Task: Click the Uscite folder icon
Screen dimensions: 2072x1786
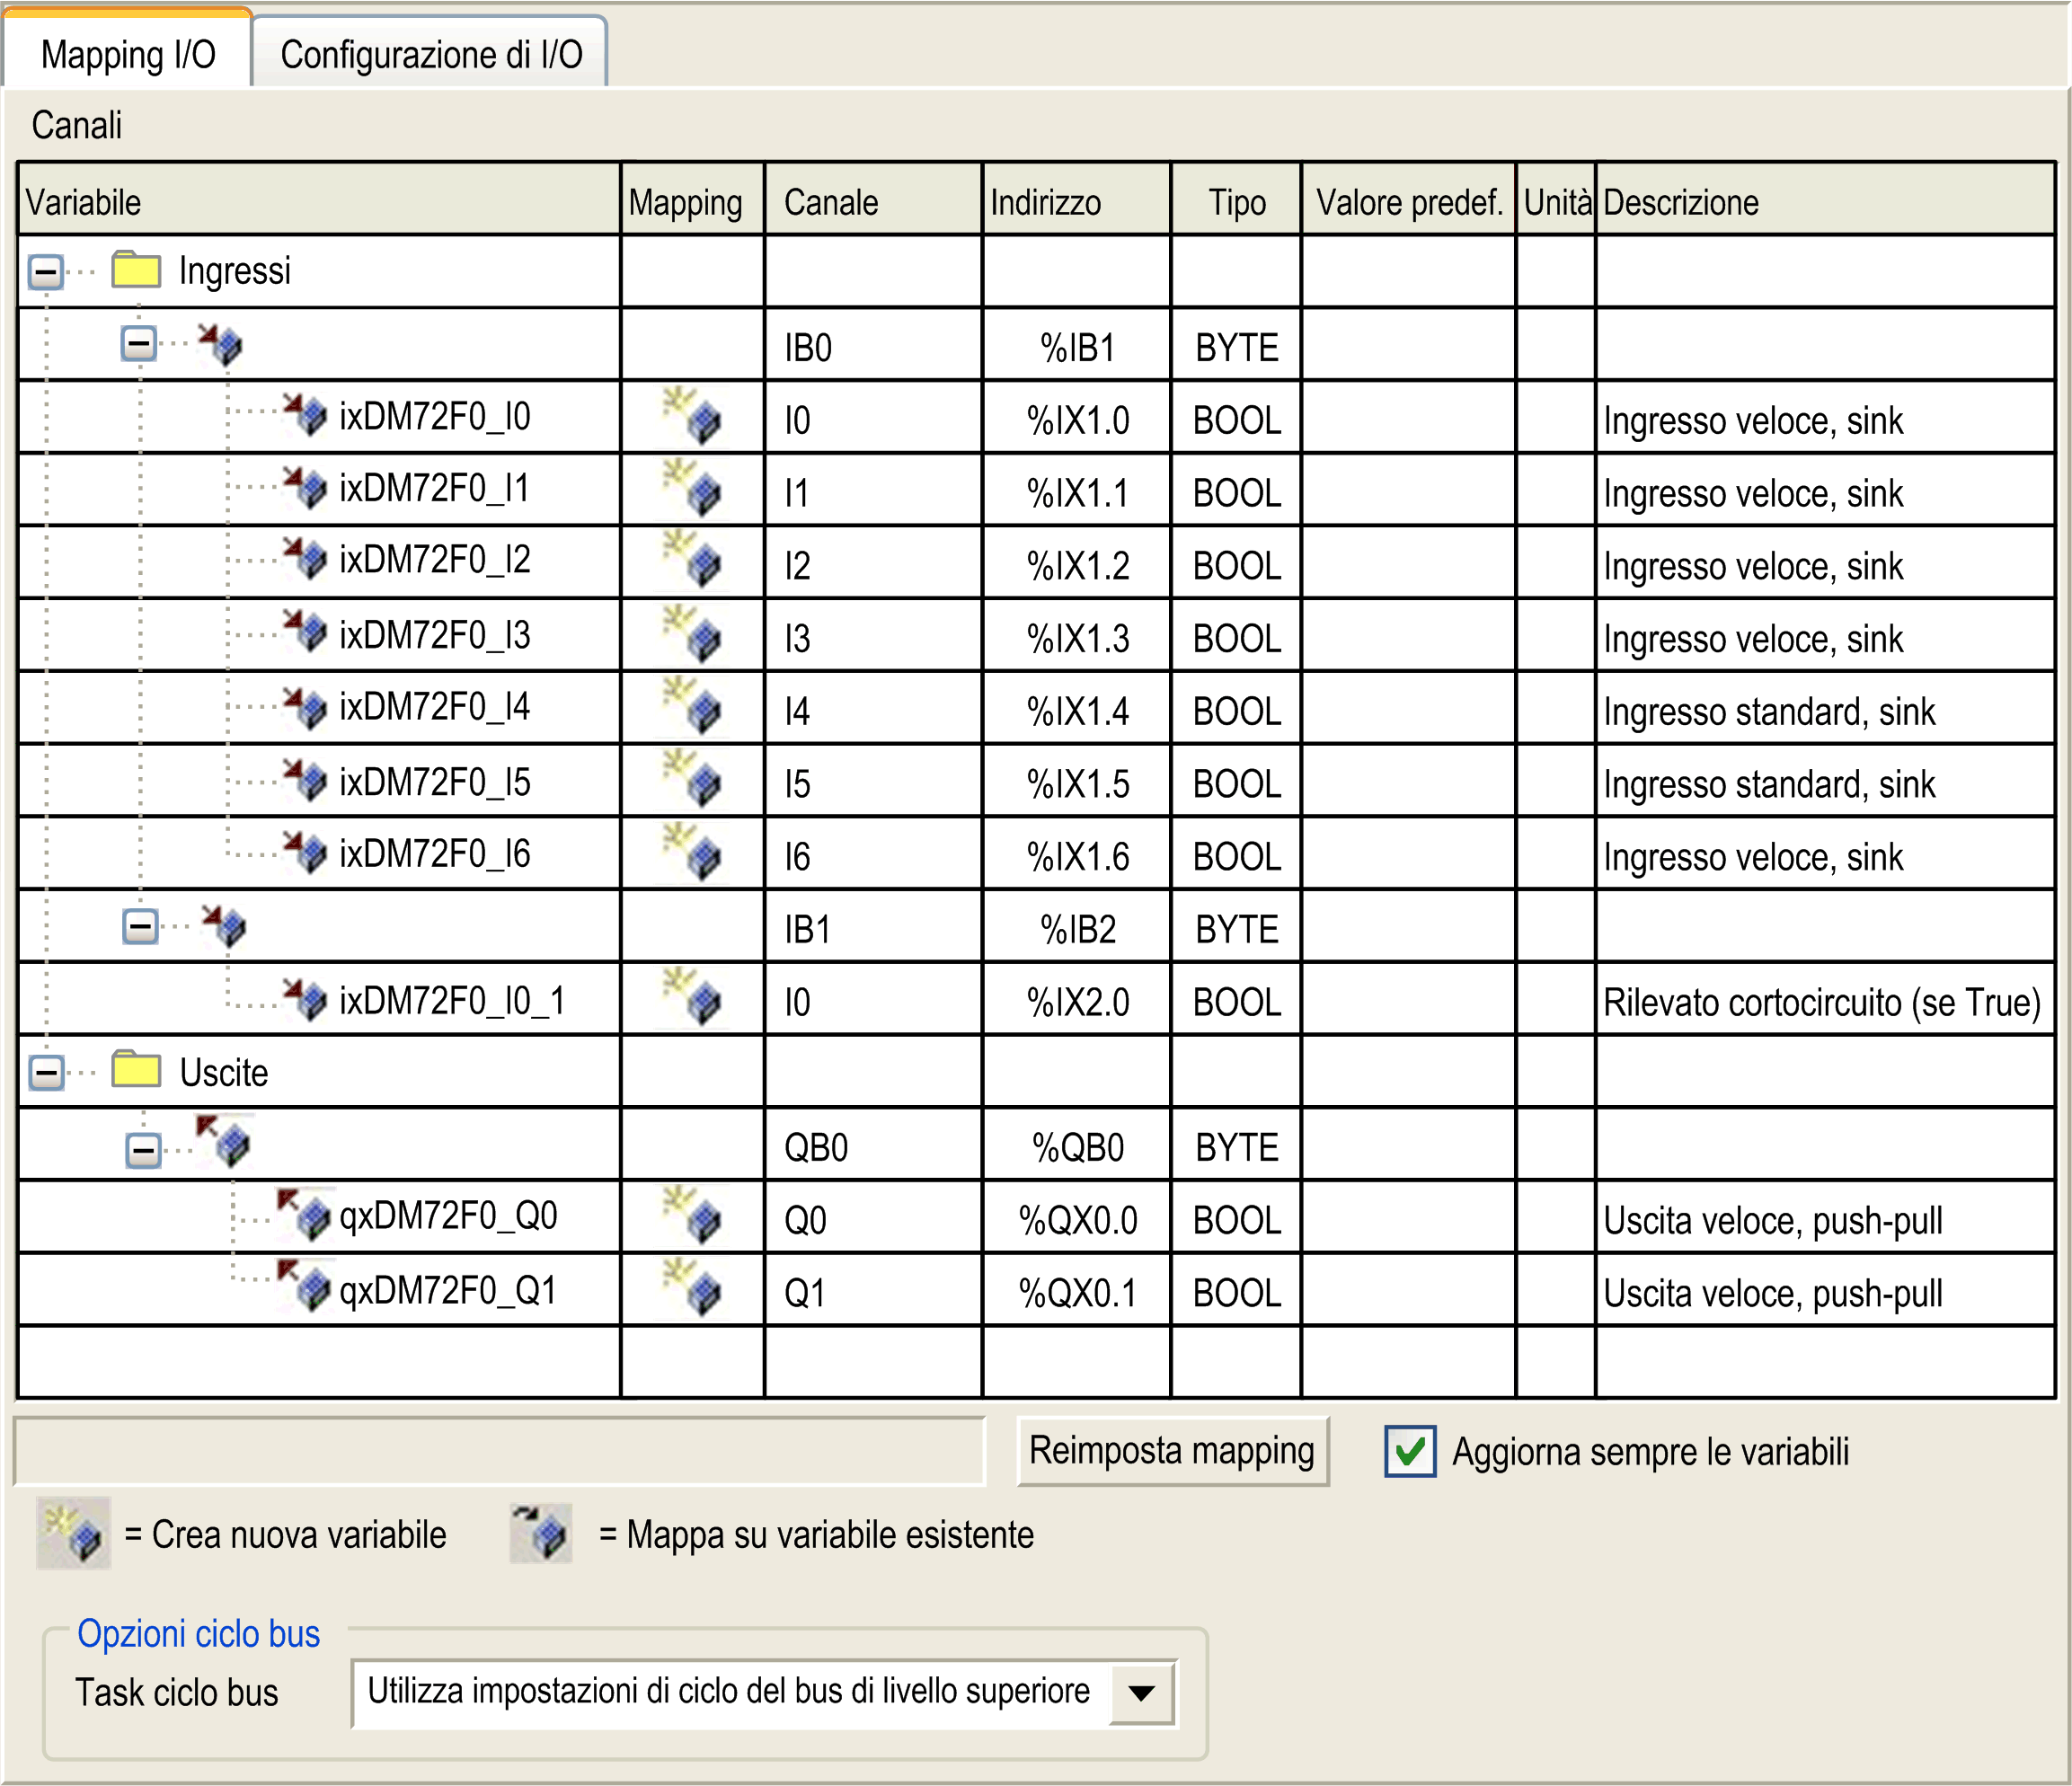Action: (136, 1069)
